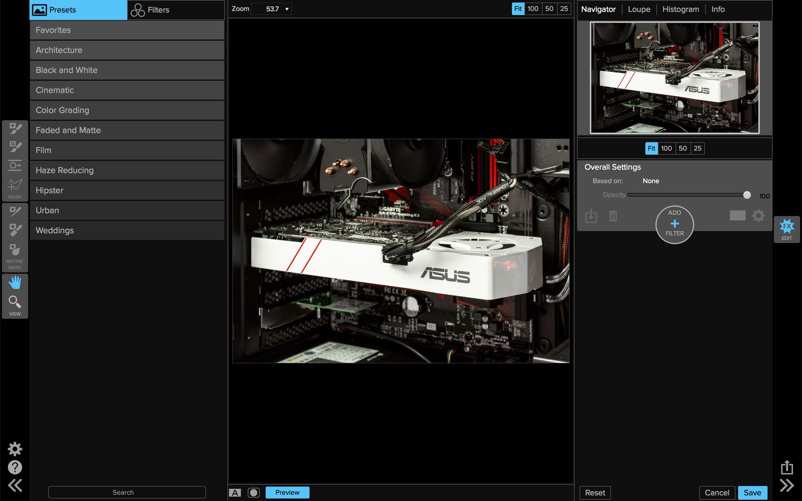Expand the Haze Reducing category

[127, 170]
